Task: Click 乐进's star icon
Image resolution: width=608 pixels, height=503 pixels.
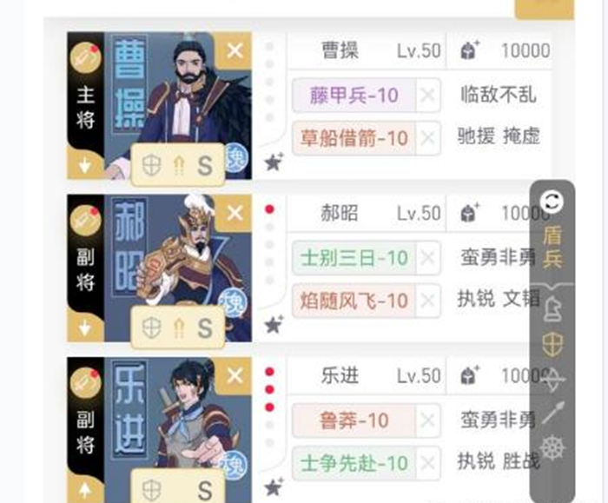Action: [274, 487]
